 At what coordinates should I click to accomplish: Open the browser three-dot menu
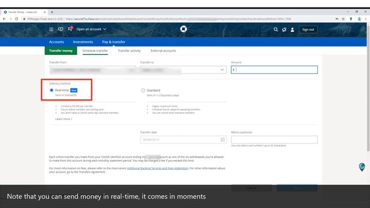[366, 19]
